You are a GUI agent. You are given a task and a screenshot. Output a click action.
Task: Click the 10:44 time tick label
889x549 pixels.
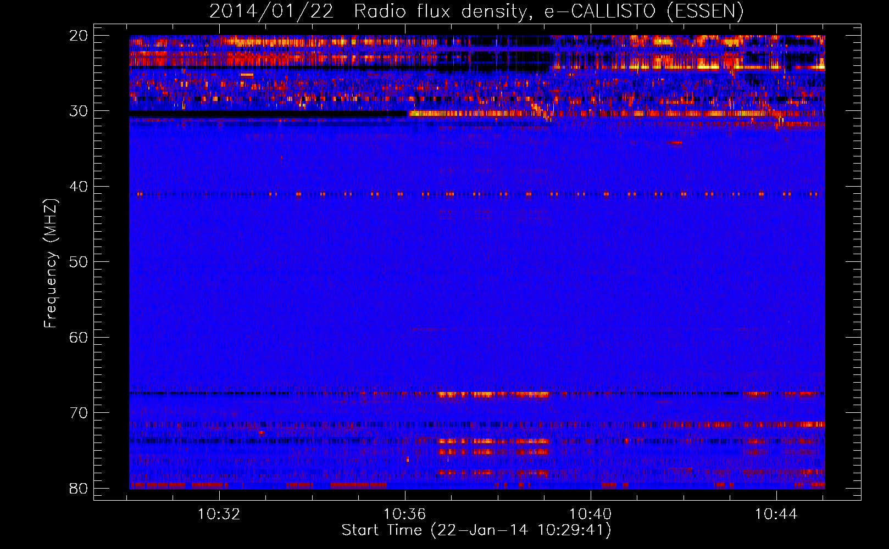click(x=776, y=514)
